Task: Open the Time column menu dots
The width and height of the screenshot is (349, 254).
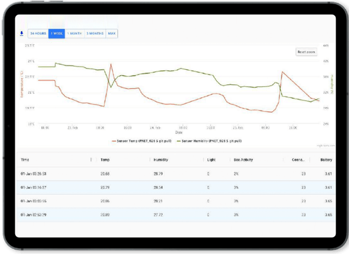Action: point(91,160)
